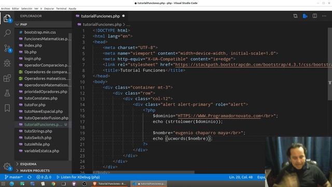Open the Depurar menu

pyautogui.click(x=49, y=9)
